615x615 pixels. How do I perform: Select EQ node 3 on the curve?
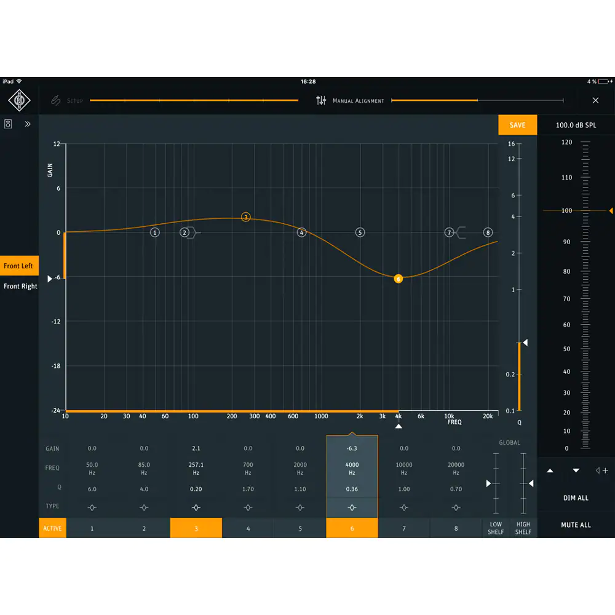coord(245,217)
